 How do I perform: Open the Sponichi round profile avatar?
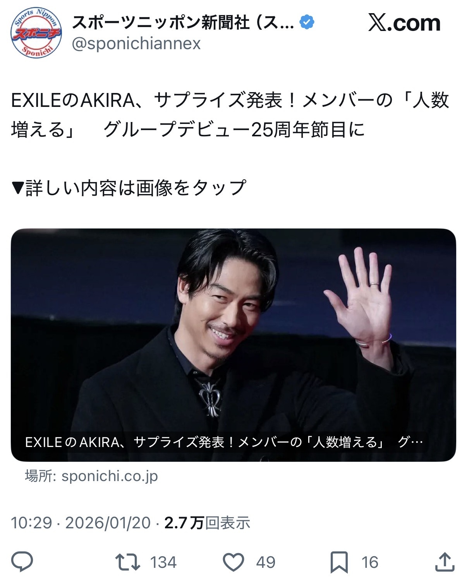36,33
